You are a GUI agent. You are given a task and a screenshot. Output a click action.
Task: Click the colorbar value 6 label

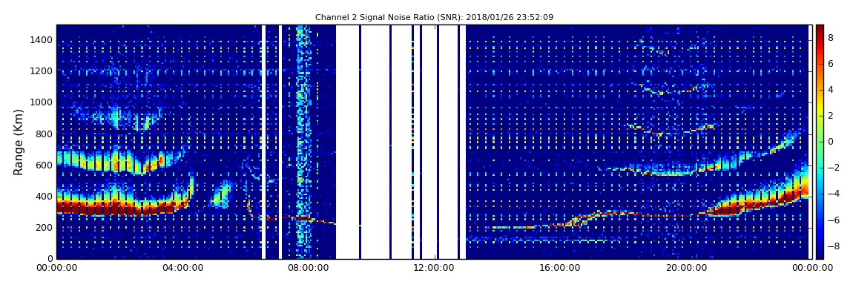pyautogui.click(x=831, y=64)
